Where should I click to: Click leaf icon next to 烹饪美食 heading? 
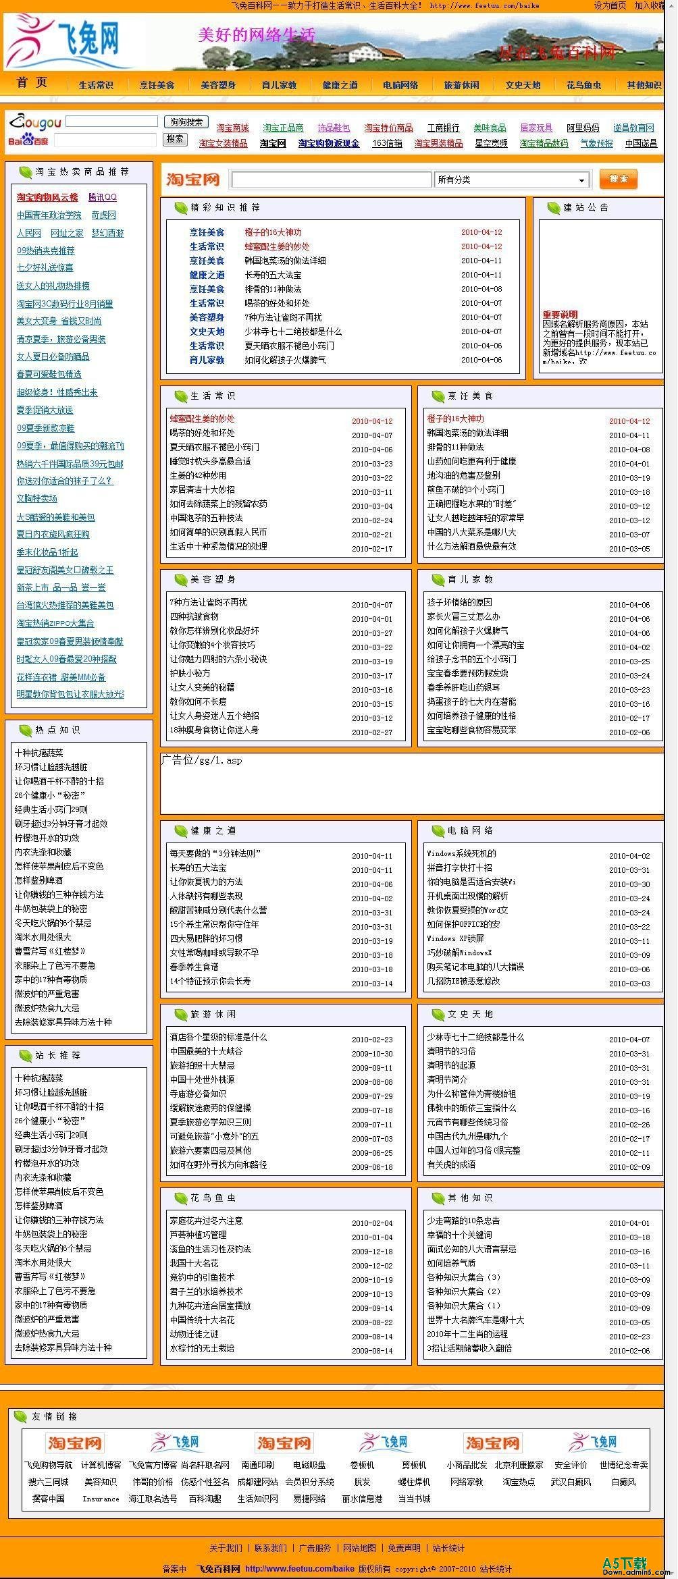[x=438, y=396]
